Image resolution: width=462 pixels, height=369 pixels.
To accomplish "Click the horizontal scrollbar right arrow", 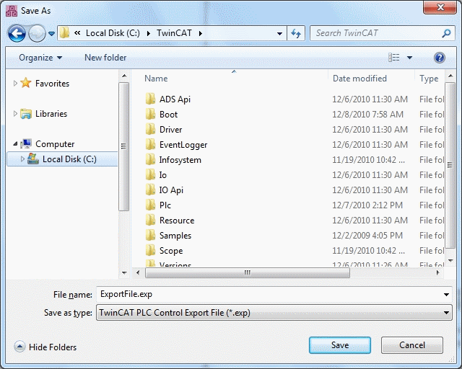I will coord(438,272).
